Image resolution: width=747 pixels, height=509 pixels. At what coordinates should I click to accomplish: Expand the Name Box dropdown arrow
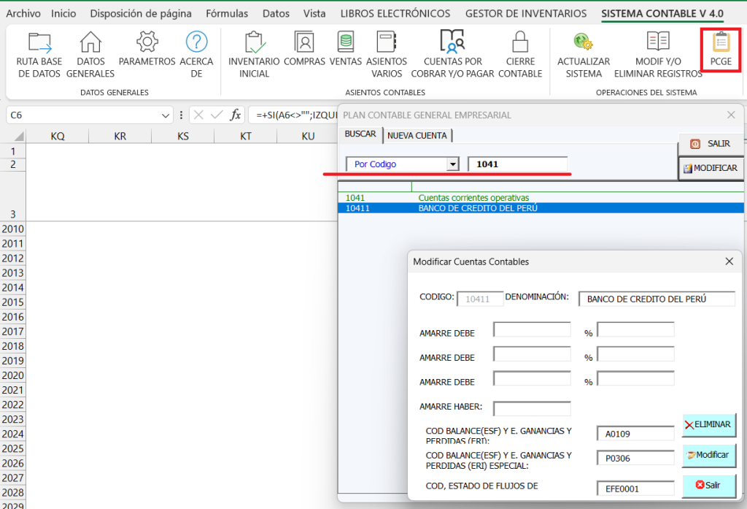[x=166, y=115]
